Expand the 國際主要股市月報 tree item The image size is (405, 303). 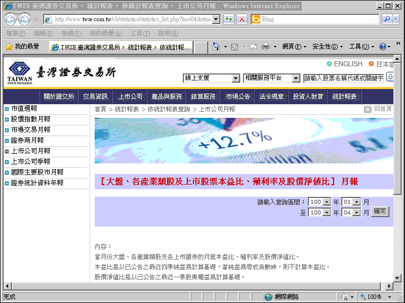7,172
